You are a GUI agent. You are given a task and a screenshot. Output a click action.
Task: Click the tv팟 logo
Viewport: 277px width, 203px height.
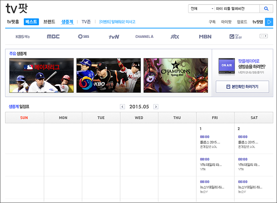click(x=17, y=9)
